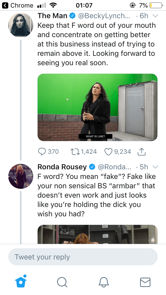Screen dimensions: 166x295
Task: Tap the Ronda Rousey display name
Action: (62, 167)
